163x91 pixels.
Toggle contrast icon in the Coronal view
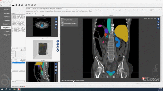click(158, 28)
